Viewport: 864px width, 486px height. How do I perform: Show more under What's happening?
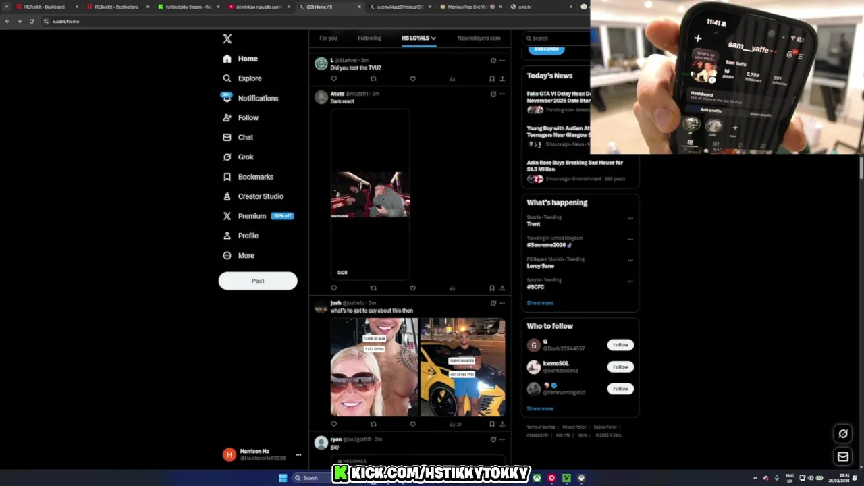[540, 303]
